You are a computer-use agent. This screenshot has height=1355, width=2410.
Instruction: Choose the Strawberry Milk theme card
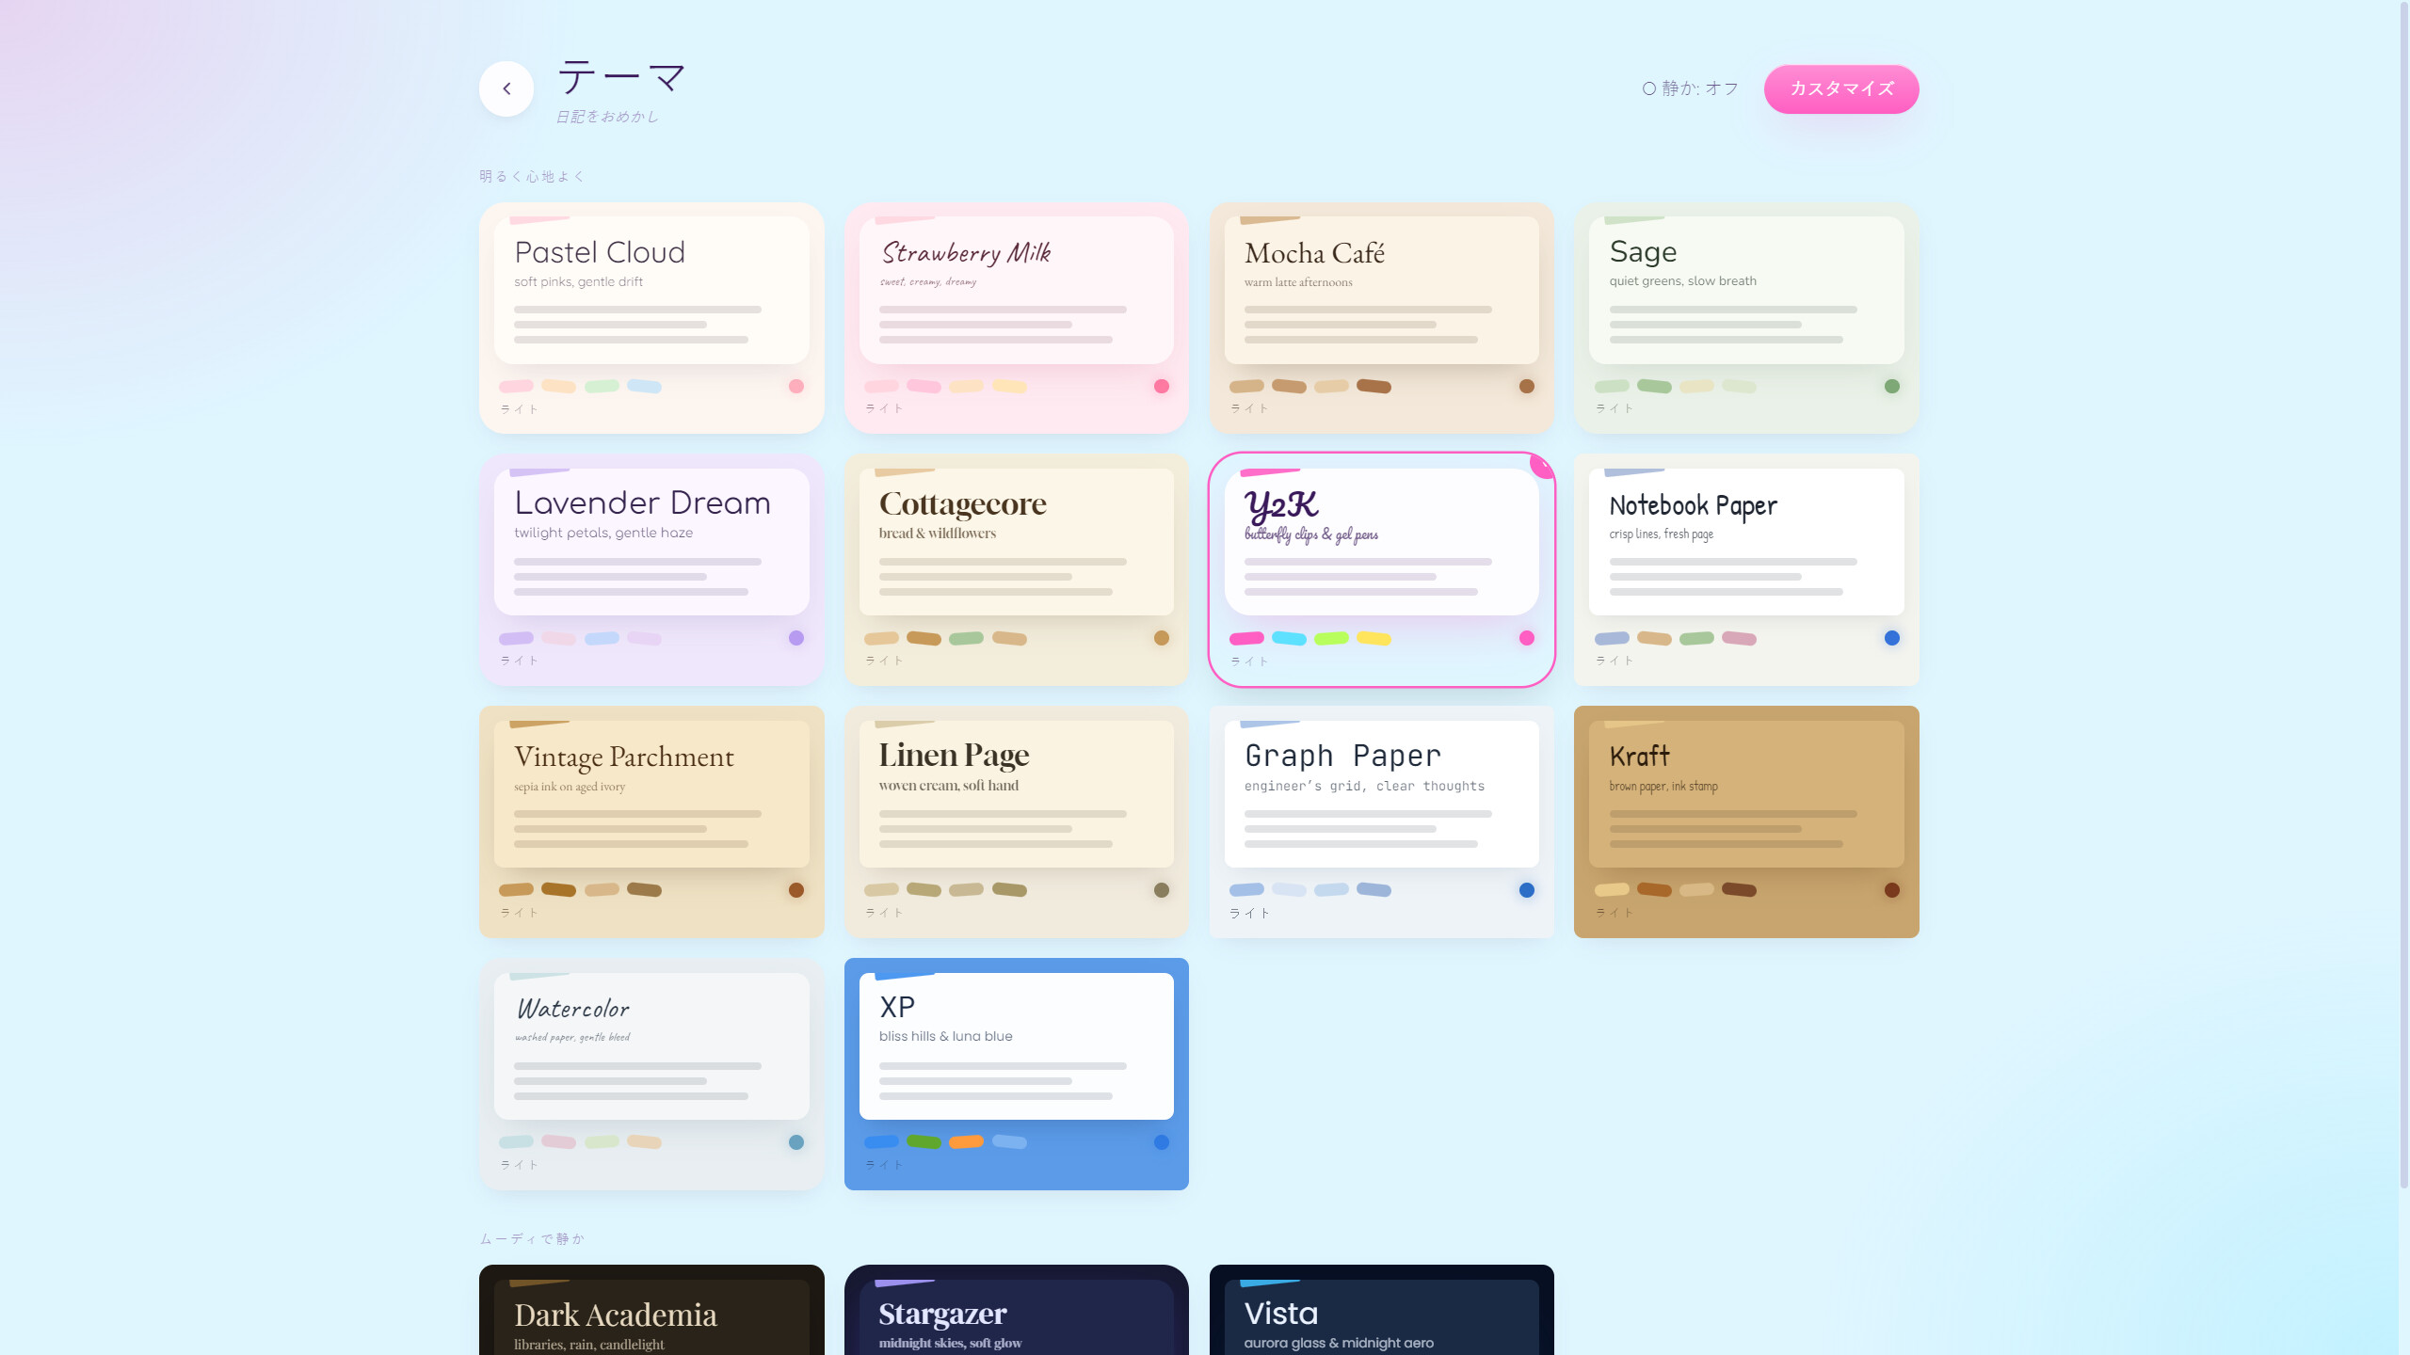[1017, 318]
